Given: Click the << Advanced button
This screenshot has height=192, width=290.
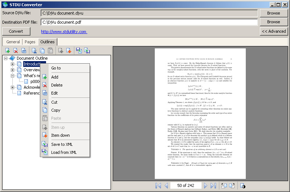Looking at the screenshot, I should pyautogui.click(x=274, y=31).
